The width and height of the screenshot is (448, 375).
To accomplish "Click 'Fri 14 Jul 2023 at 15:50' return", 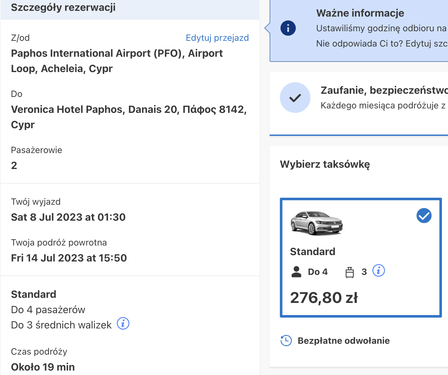I will click(x=69, y=258).
